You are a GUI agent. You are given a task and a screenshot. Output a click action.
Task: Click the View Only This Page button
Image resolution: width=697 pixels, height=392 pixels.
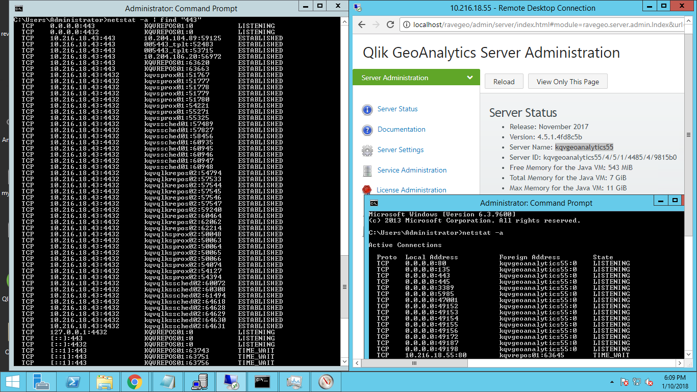(x=568, y=82)
